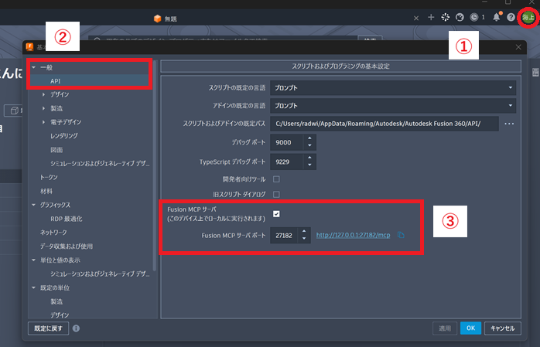Increase the デバッグ ポート value
This screenshot has height=347, width=540.
(309, 138)
